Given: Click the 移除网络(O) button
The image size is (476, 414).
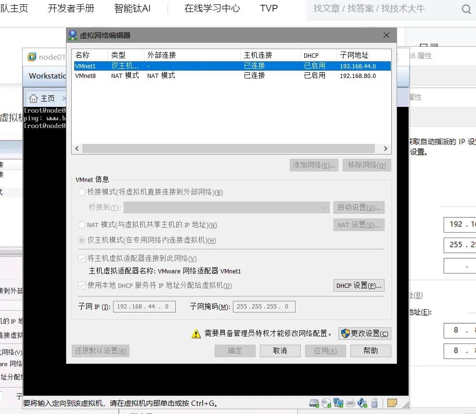Looking at the screenshot, I should tap(367, 165).
